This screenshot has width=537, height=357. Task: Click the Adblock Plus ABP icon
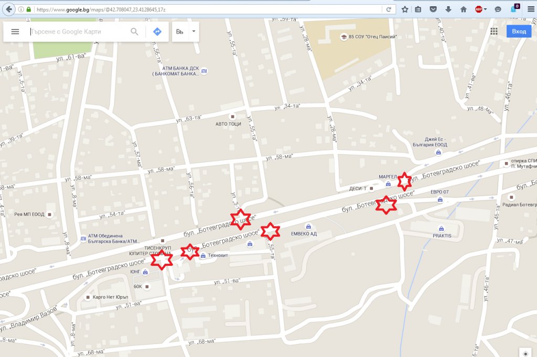(479, 9)
